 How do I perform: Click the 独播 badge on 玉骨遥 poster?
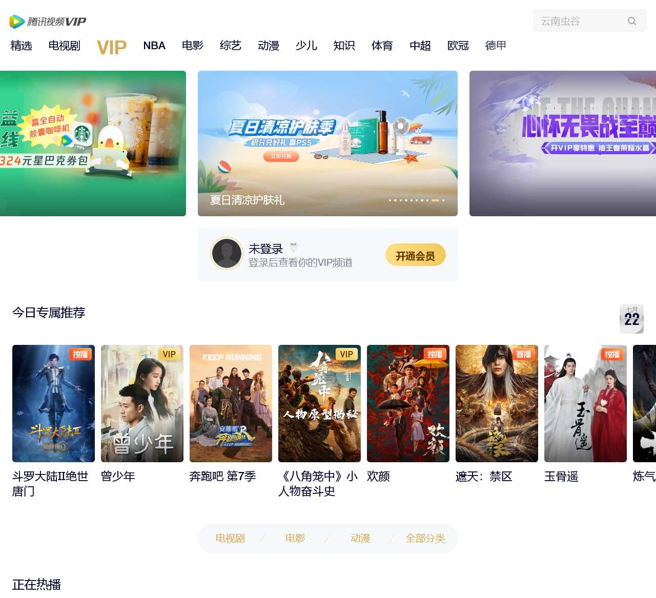(x=612, y=354)
